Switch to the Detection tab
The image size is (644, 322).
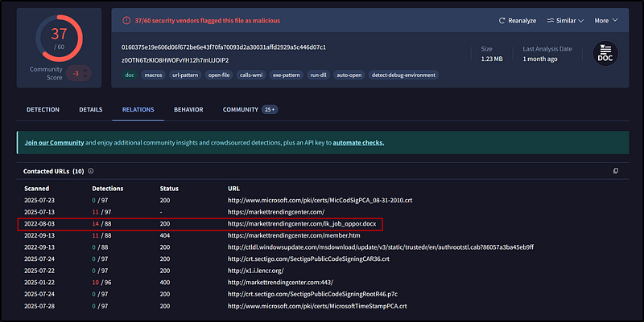tap(43, 109)
